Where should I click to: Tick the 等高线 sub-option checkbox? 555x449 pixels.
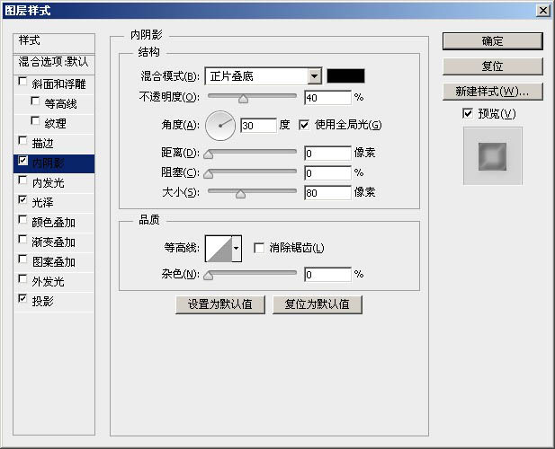tap(35, 101)
